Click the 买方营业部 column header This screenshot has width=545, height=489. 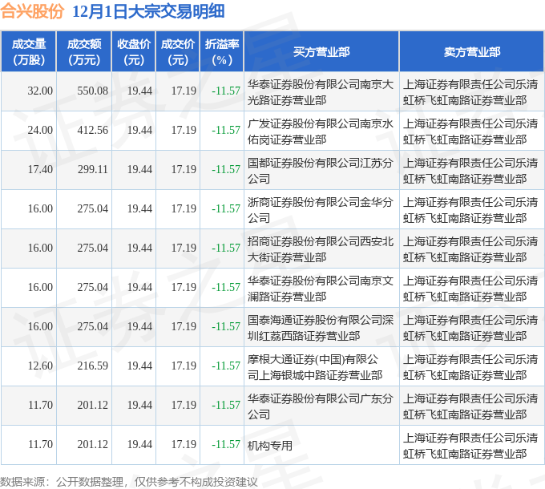point(321,52)
